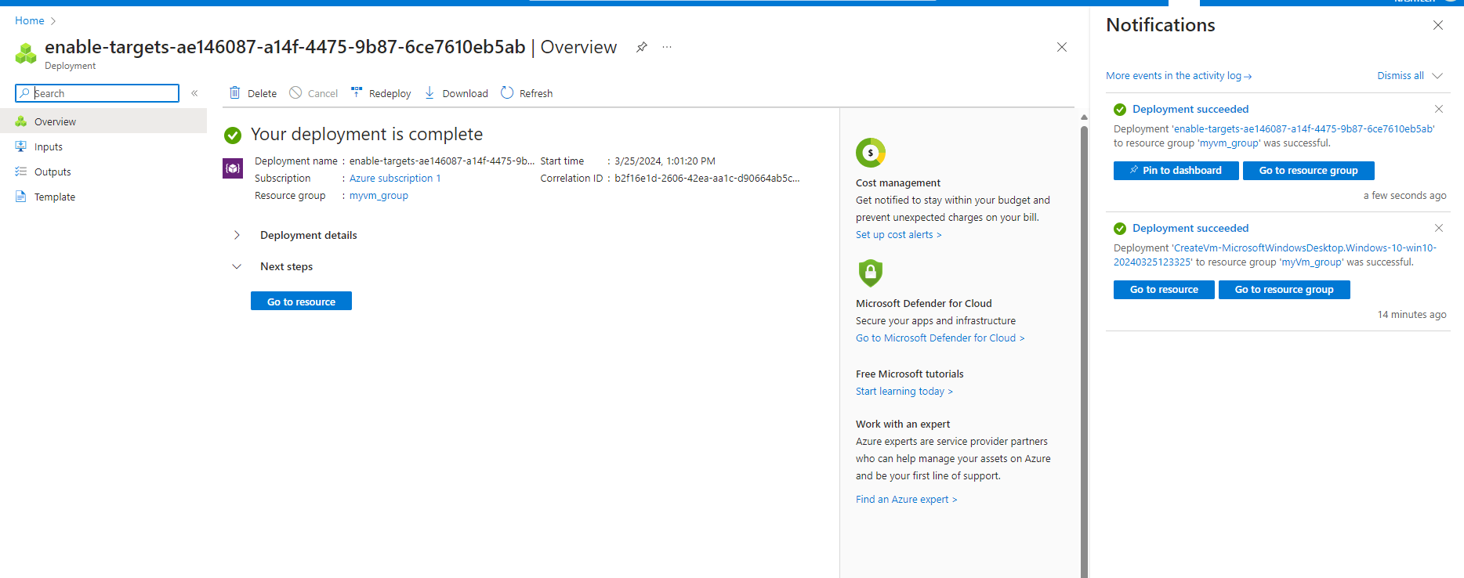The image size is (1464, 578).
Task: Click the Go to resource button under Next steps
Action: pyautogui.click(x=301, y=302)
